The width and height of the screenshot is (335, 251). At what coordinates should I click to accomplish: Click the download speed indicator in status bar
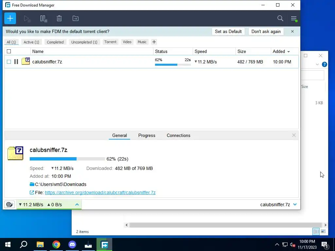tap(31, 205)
